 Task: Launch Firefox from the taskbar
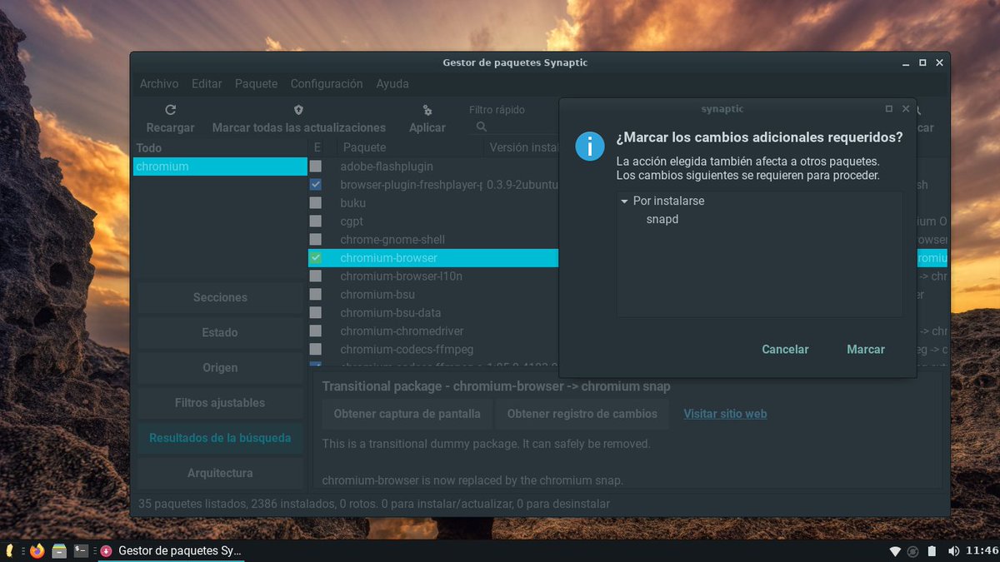(x=37, y=551)
